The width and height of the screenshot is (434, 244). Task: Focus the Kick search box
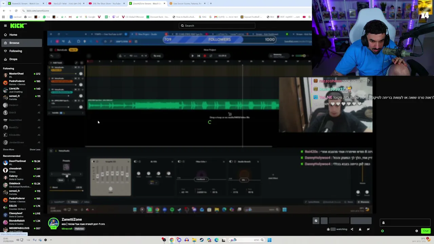[217, 26]
